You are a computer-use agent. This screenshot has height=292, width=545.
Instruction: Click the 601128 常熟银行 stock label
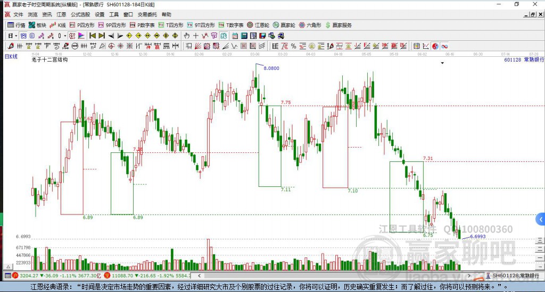point(524,59)
